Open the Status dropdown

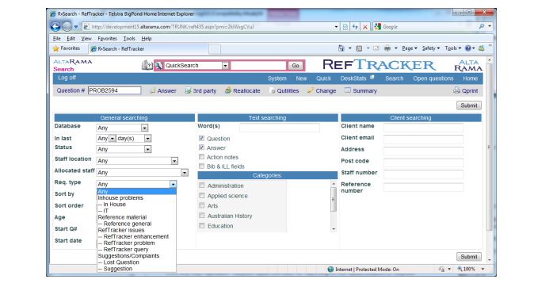tap(148, 149)
